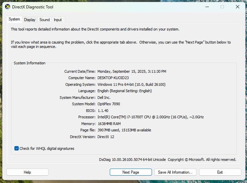Click Windows 11 Pro 64-bit operating system value
247x183 pixels.
coord(132,84)
